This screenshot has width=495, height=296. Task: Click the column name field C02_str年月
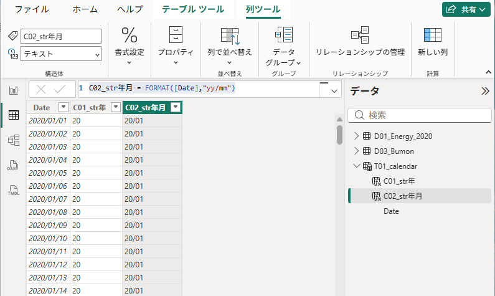pyautogui.click(x=61, y=36)
